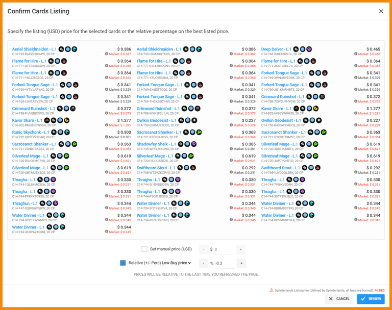Viewport: 392px width, 310px height.
Task: Toggle the Relative (+/- Perc) checkbox
Action: pyautogui.click(x=122, y=263)
